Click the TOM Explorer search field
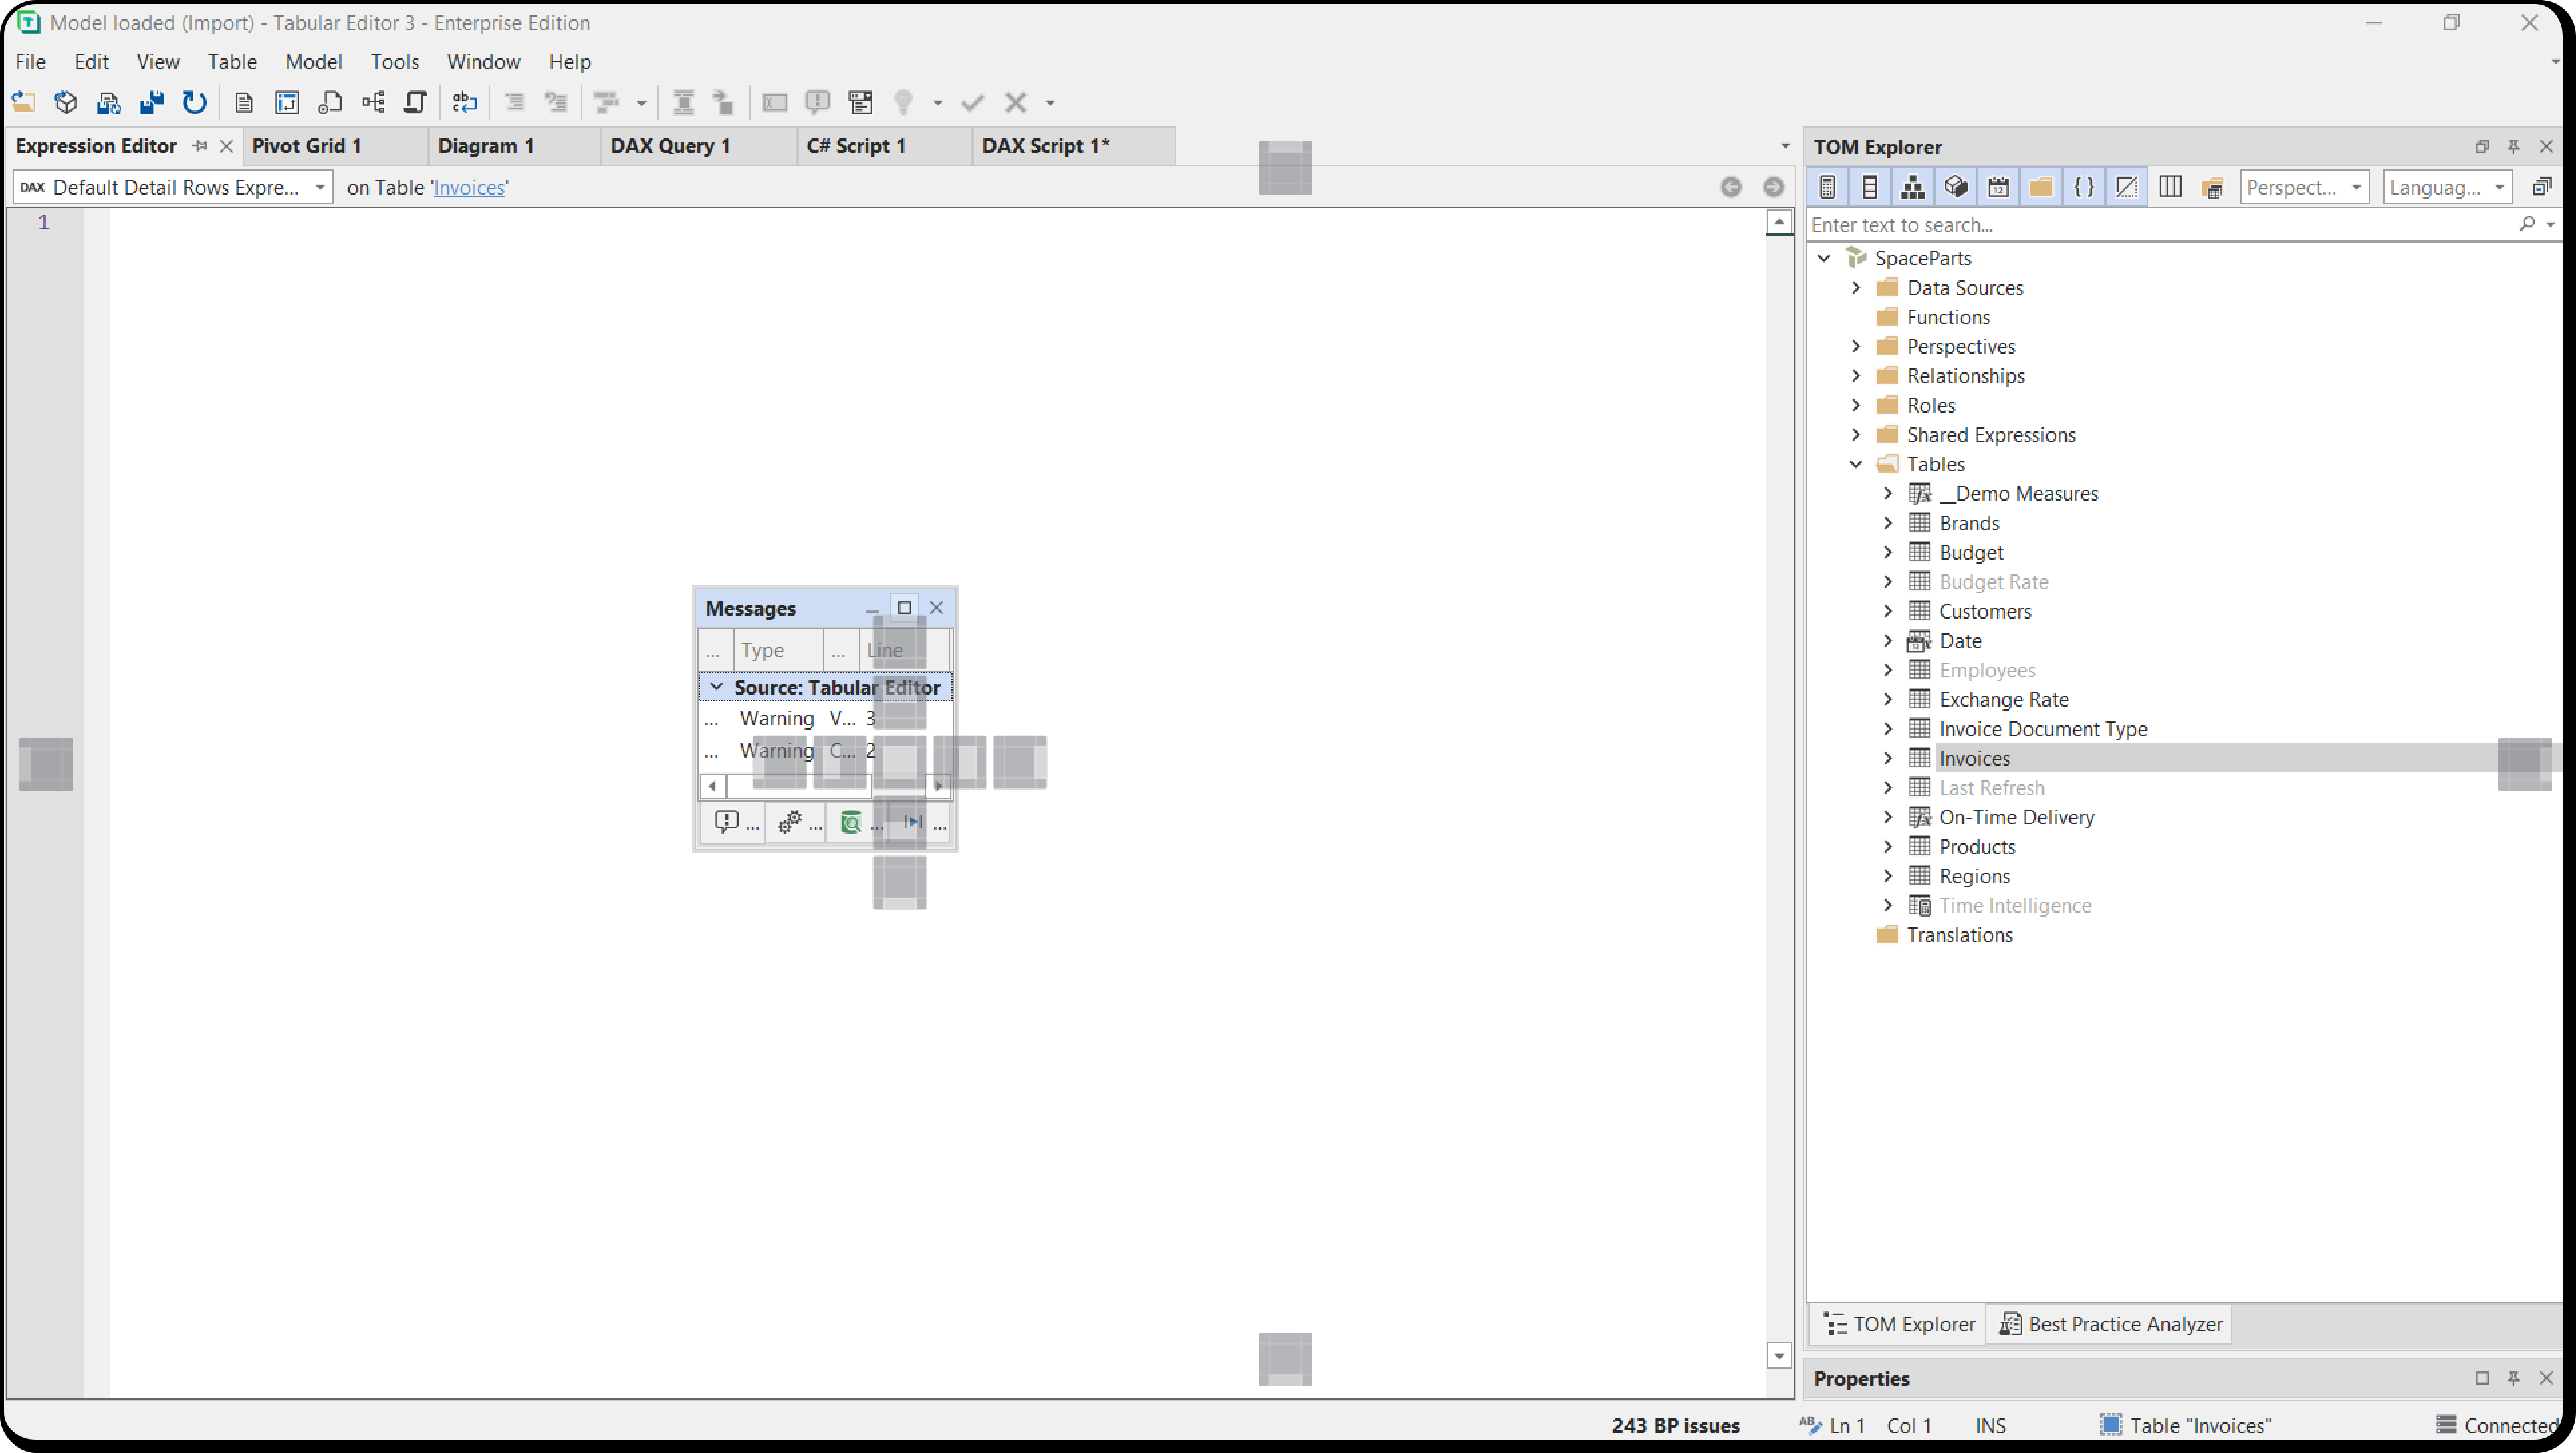2576x1453 pixels. (x=2160, y=224)
